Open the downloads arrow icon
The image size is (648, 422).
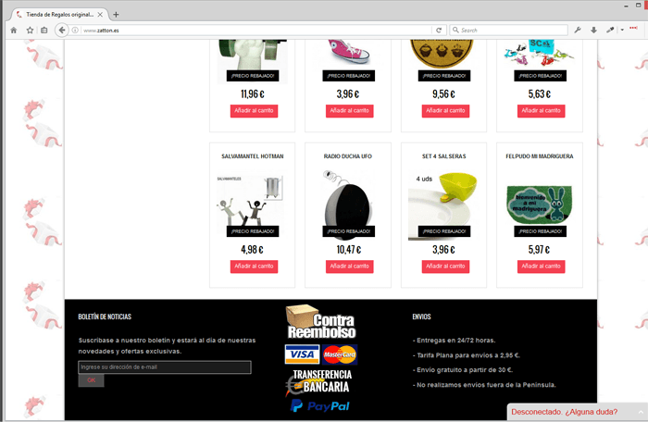click(x=593, y=30)
